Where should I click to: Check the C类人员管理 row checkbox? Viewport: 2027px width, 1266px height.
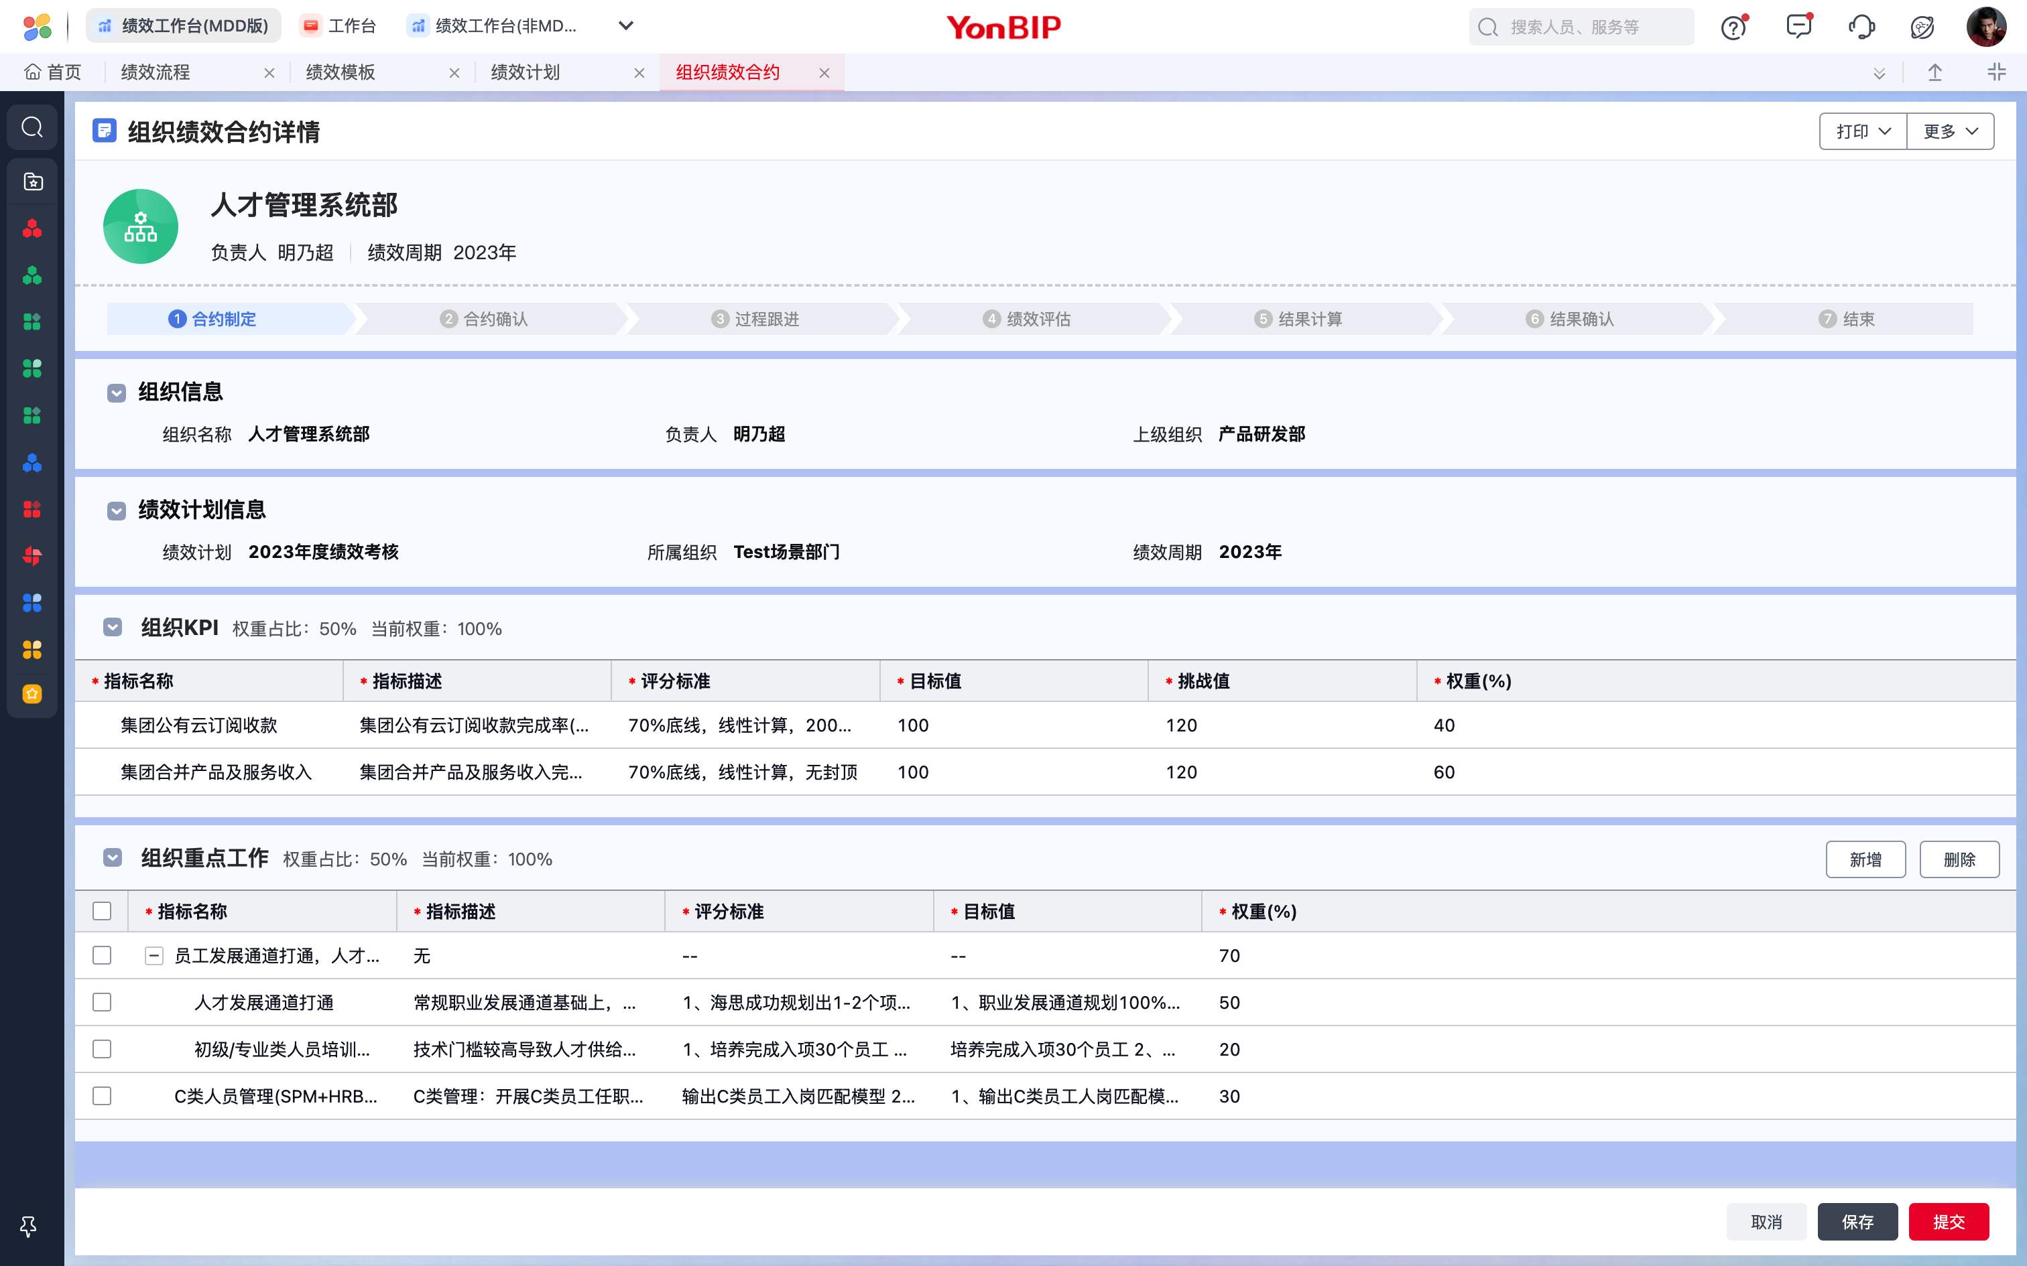(x=102, y=1096)
